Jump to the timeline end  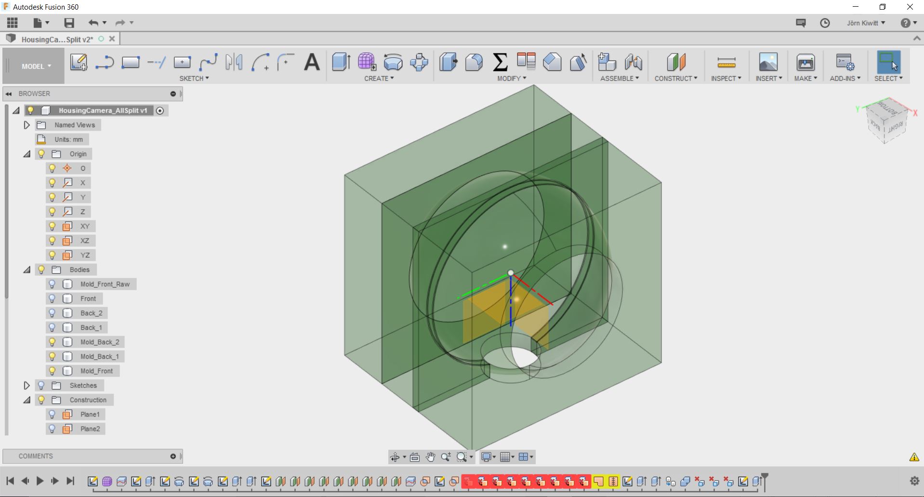point(70,481)
